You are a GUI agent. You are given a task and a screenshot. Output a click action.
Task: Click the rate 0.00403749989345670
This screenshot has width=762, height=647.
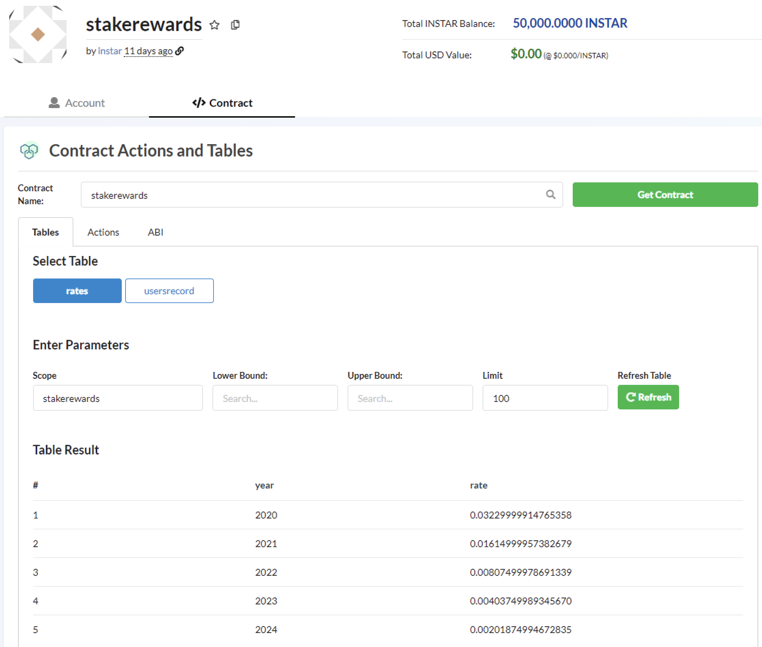[521, 601]
